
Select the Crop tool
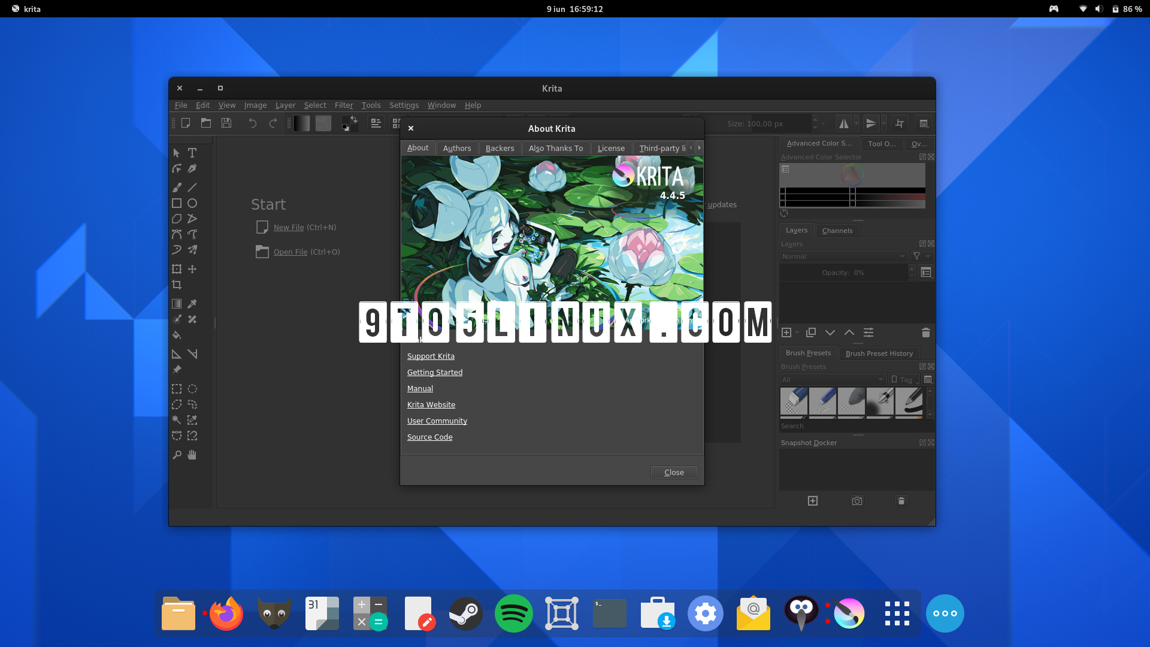[x=177, y=285]
